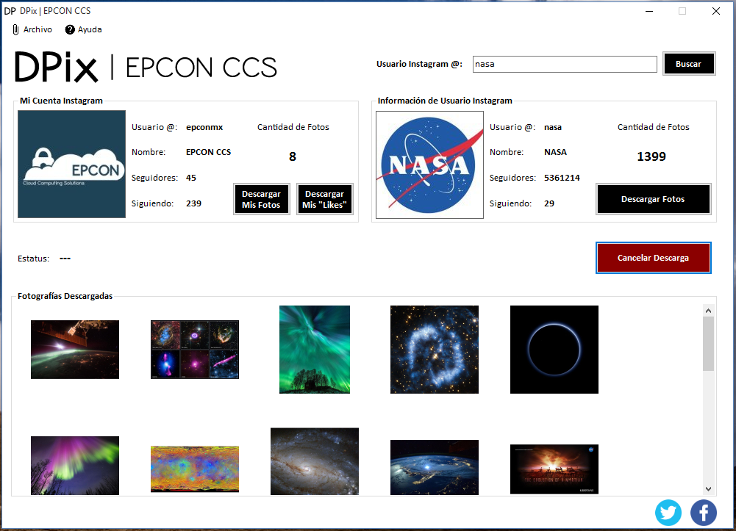The width and height of the screenshot is (736, 531).
Task: Select the green aurora over trees thumbnail
Action: click(315, 350)
